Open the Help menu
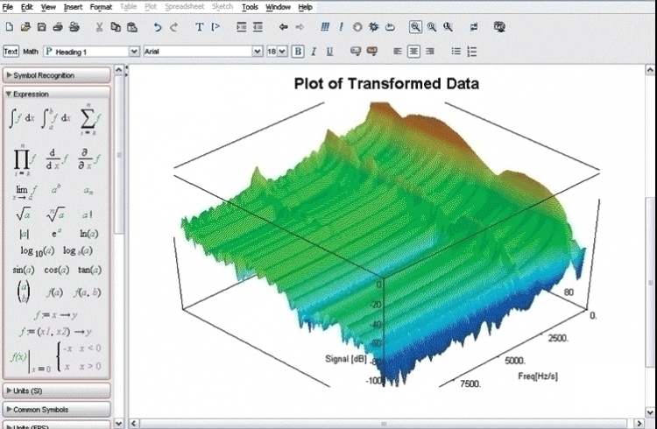657x429 pixels. 305,7
